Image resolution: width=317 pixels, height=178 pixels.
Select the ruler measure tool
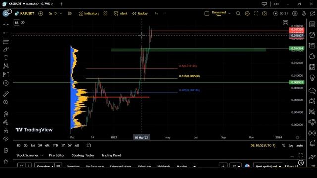click(6, 94)
